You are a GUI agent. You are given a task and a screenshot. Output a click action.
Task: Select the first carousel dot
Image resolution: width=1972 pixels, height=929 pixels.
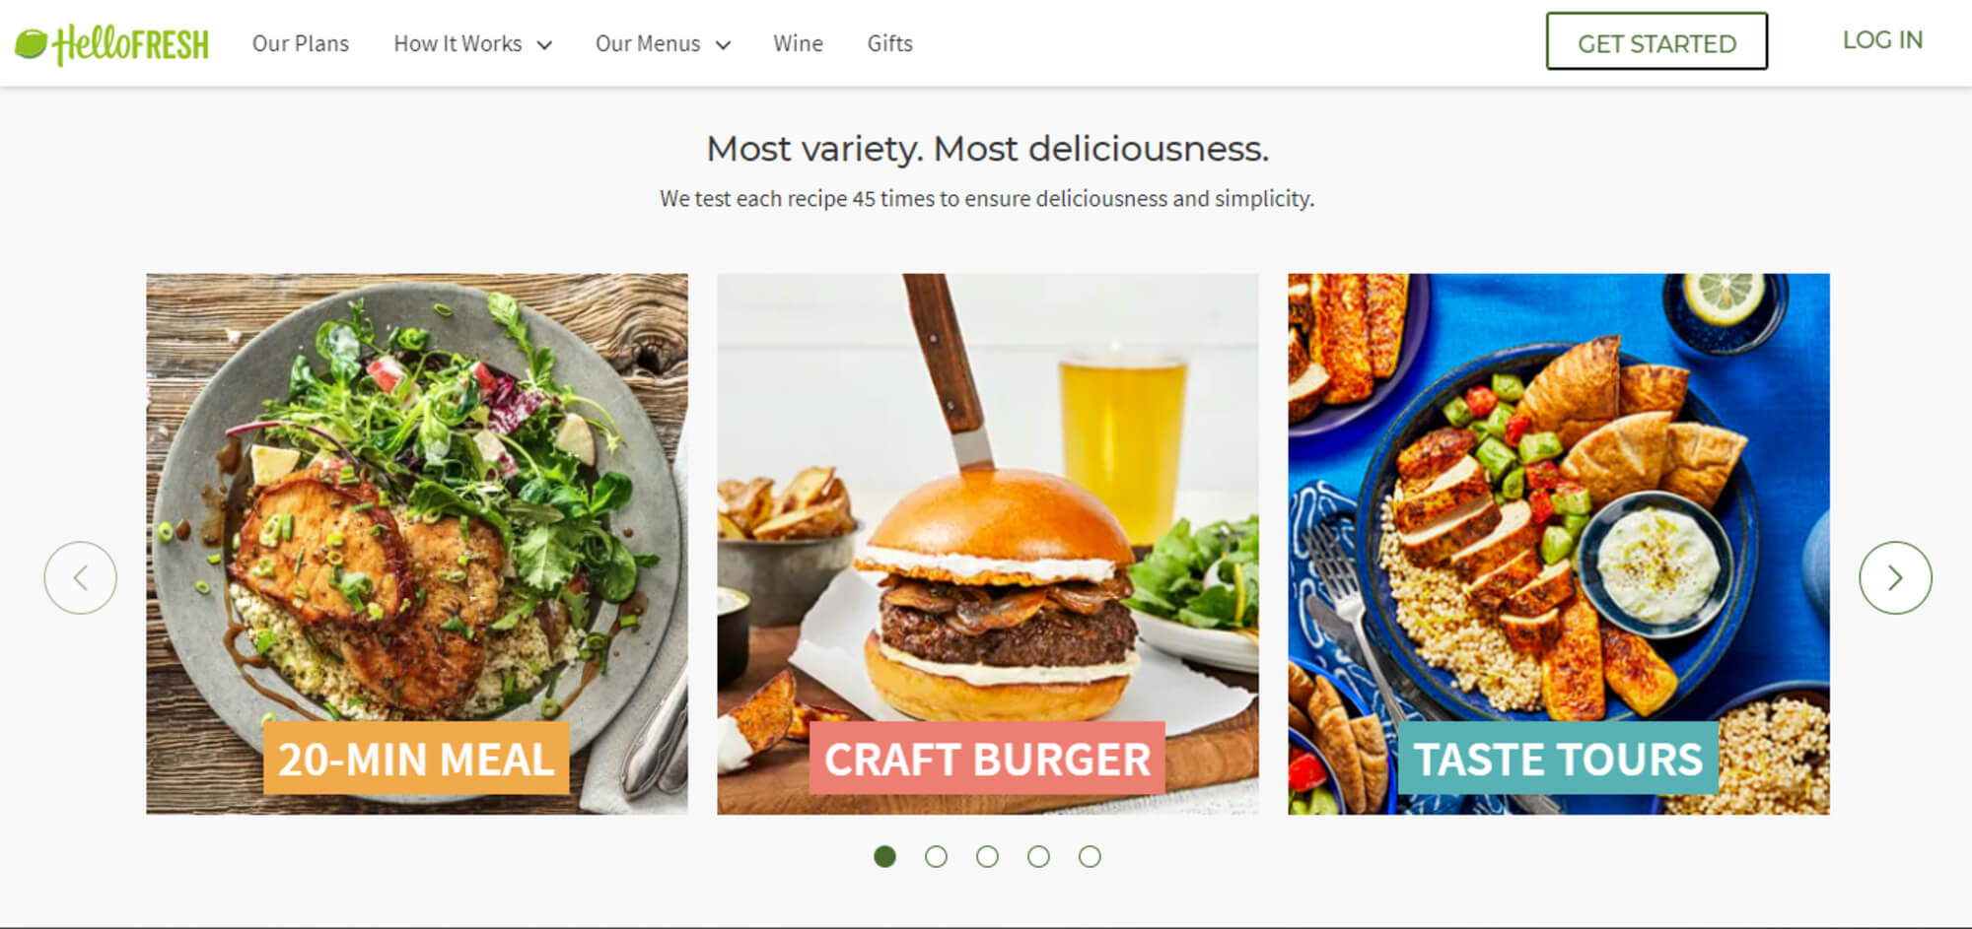point(884,857)
